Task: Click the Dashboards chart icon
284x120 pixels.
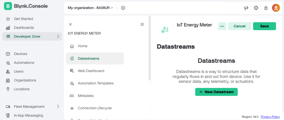Action: pyautogui.click(x=8, y=28)
